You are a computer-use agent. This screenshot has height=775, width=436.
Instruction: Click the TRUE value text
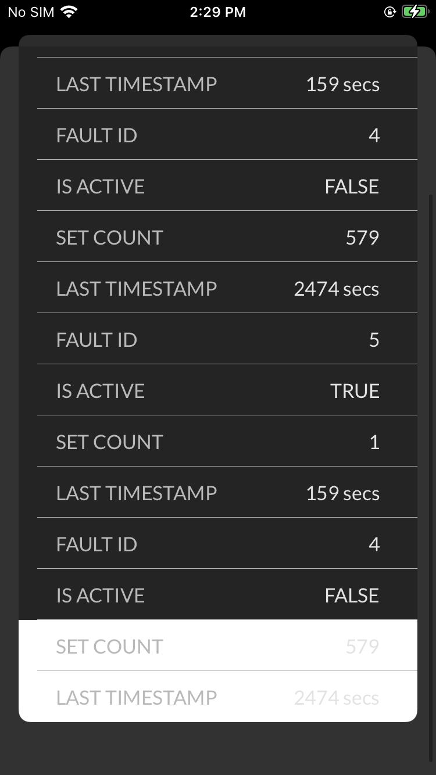(355, 391)
